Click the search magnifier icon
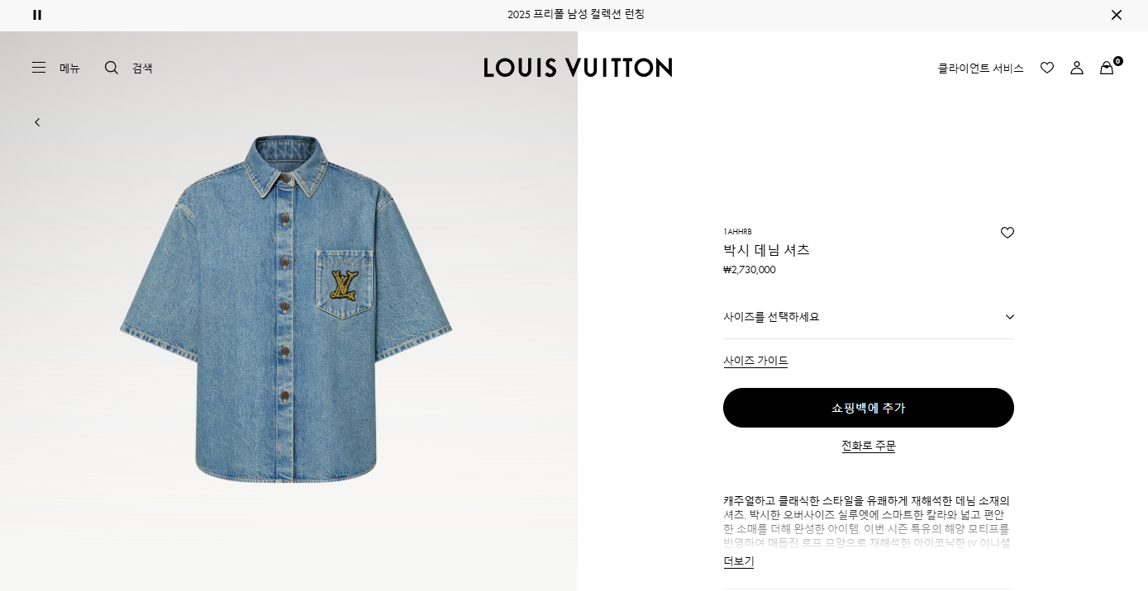 pos(112,68)
